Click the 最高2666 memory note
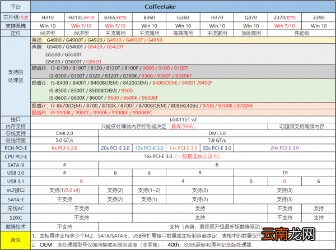 tap(182, 127)
